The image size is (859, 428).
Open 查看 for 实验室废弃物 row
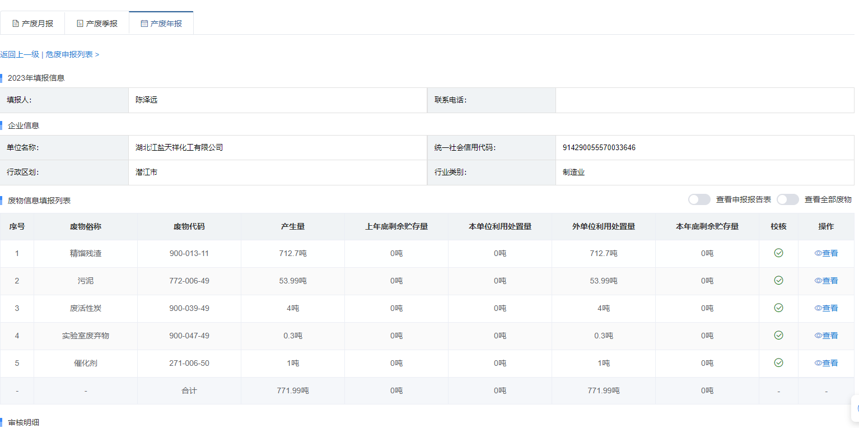[x=826, y=336]
